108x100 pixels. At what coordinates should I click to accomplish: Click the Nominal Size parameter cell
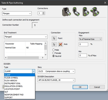coord(15,48)
